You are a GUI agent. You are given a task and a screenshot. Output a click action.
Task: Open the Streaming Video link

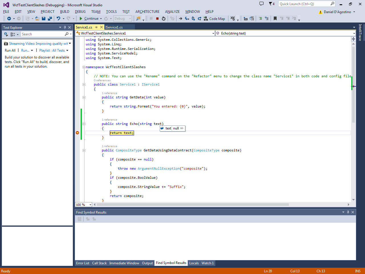(38, 44)
